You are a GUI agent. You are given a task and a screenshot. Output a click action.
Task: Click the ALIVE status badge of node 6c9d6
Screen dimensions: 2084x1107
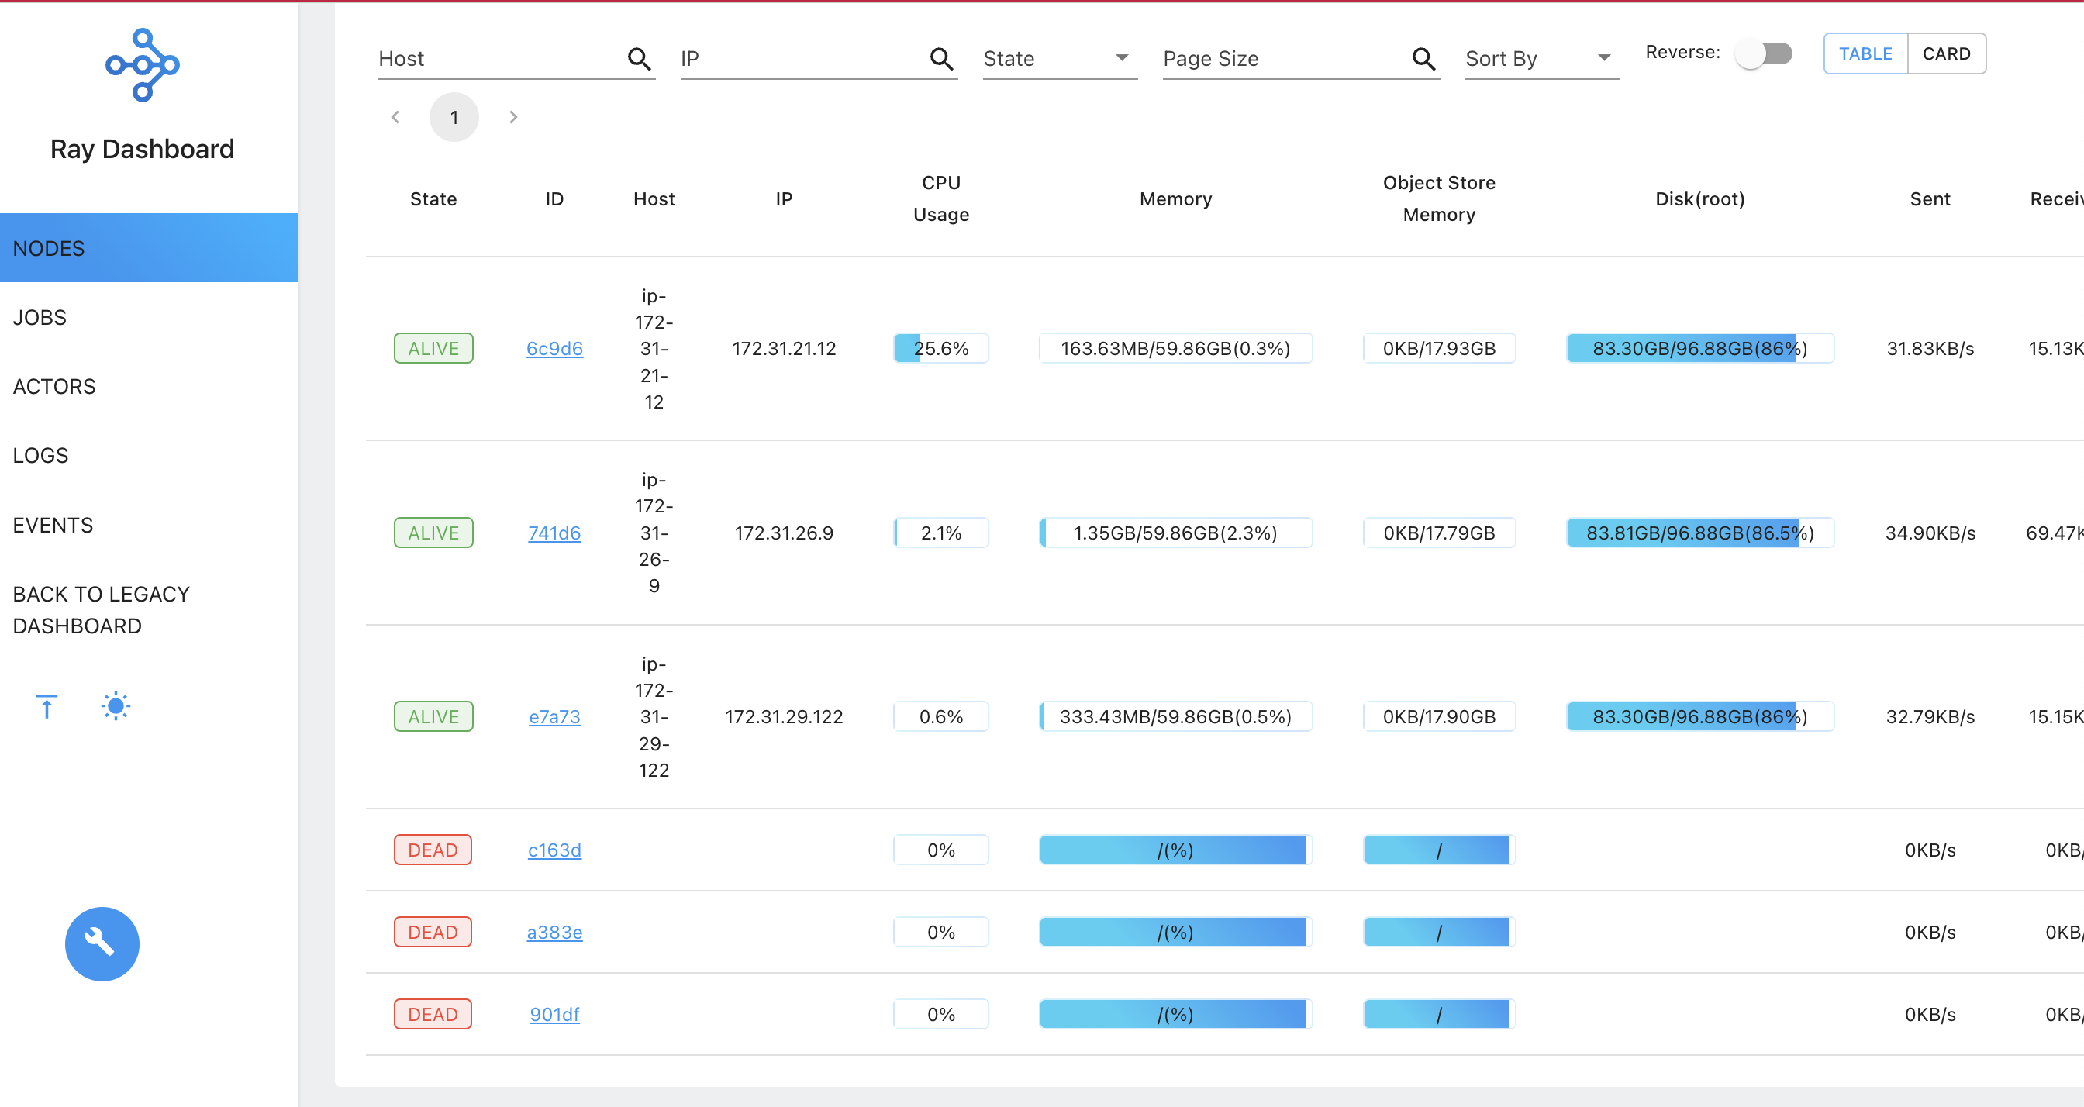(x=433, y=348)
